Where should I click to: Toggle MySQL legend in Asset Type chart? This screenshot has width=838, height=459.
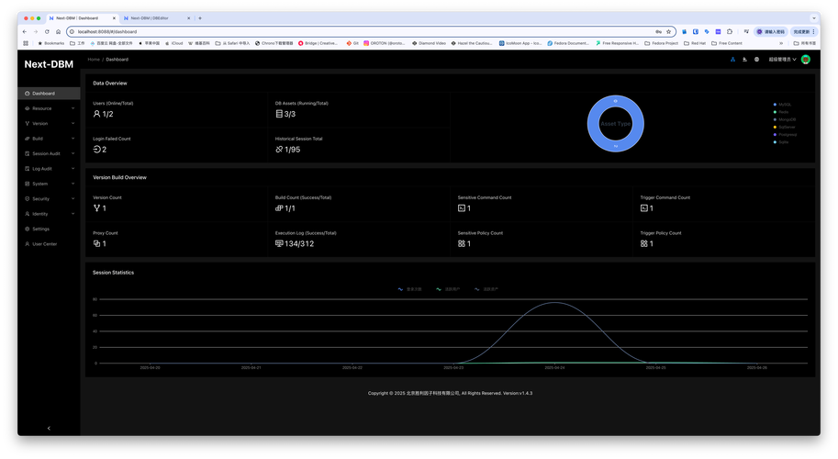781,105
